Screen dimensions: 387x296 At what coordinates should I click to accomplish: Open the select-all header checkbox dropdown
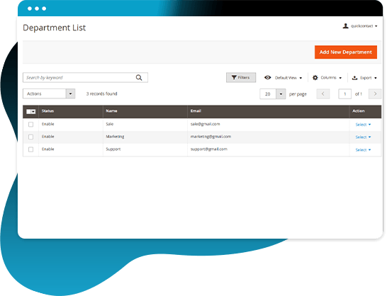coord(33,112)
